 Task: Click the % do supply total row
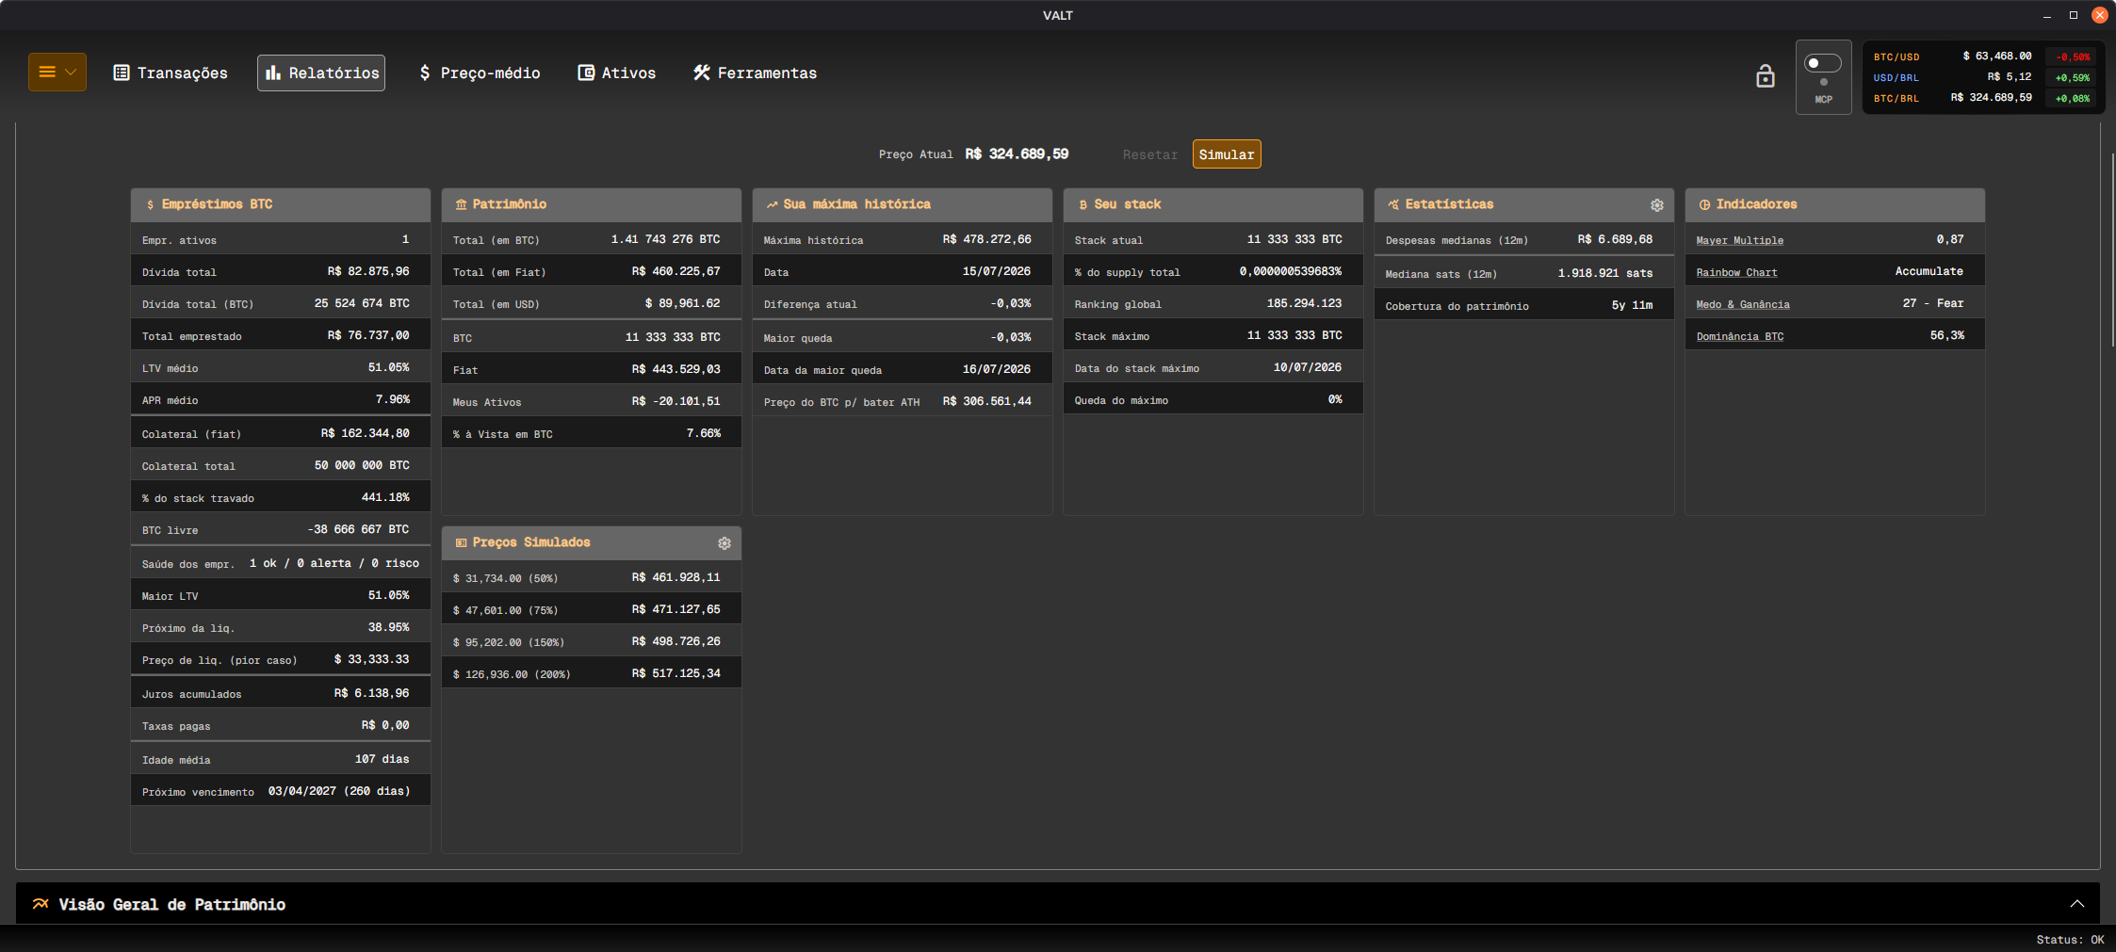tap(1213, 271)
